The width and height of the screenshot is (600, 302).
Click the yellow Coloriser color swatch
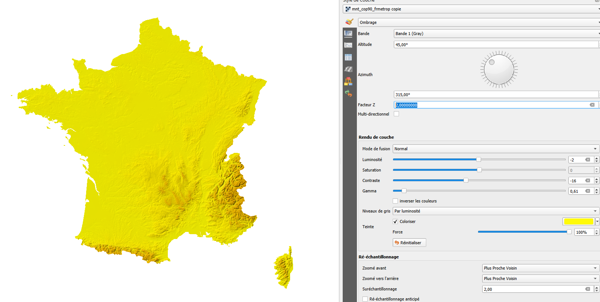point(578,221)
